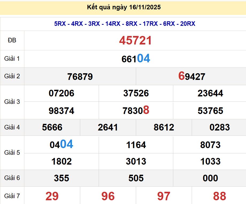Click the Giải 3 row label
Image resolution: width=246 pixels, height=204 pixels.
click(x=12, y=102)
